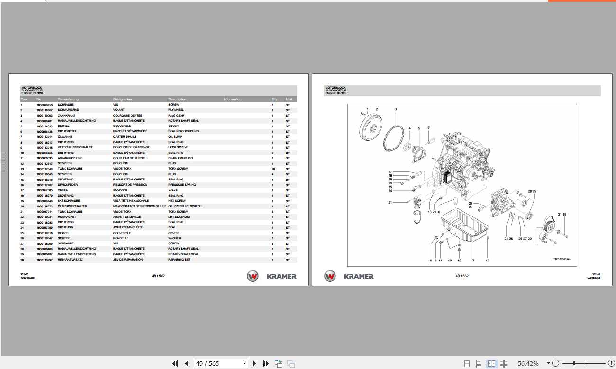Screen dimensions: 616x369
Task: Click the 49 / 562 page footer number
Action: click(462, 276)
